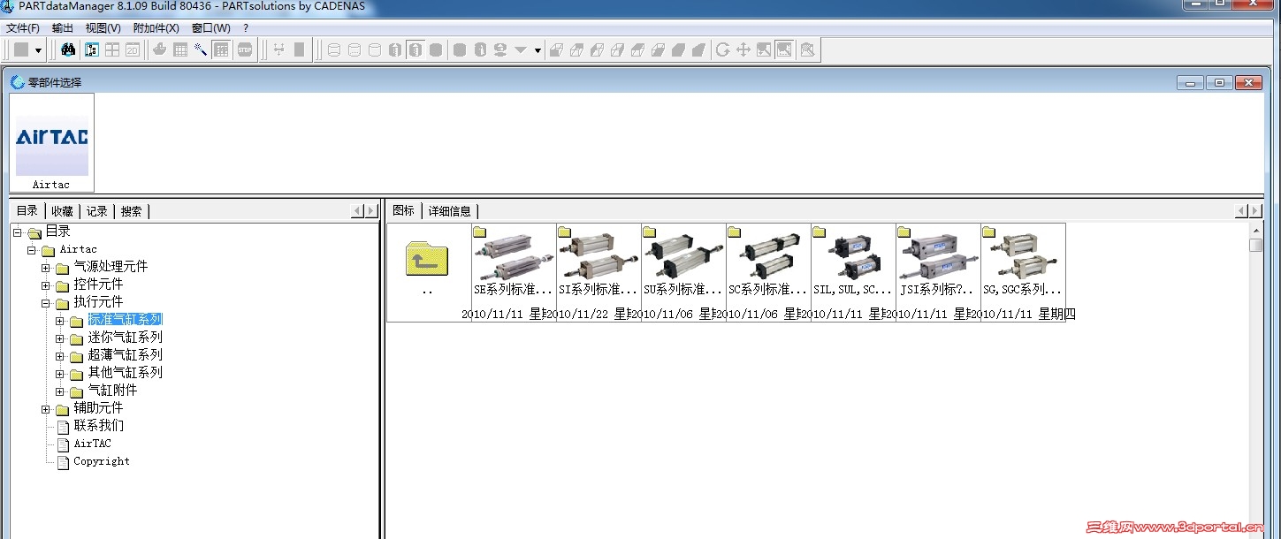Expand the 气源处理元件 tree node
Image resolution: width=1281 pixels, height=539 pixels.
[x=46, y=267]
